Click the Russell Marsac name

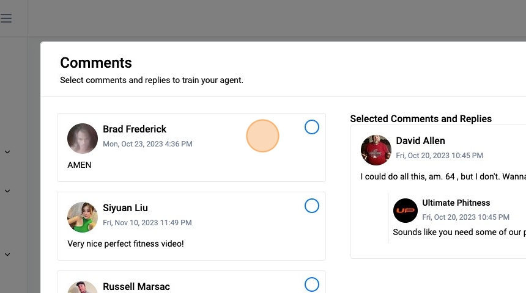tap(136, 287)
